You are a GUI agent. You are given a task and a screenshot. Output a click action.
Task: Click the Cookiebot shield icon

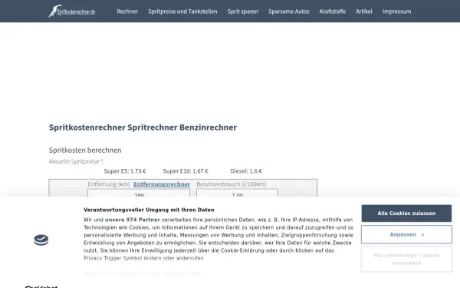point(41,240)
